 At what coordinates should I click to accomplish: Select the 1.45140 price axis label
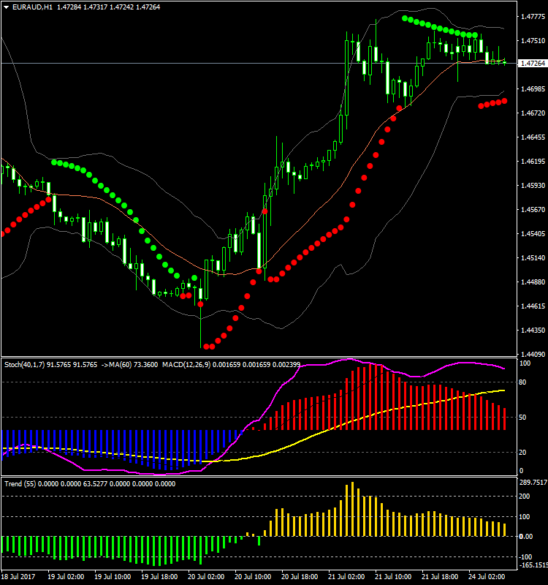pos(533,258)
